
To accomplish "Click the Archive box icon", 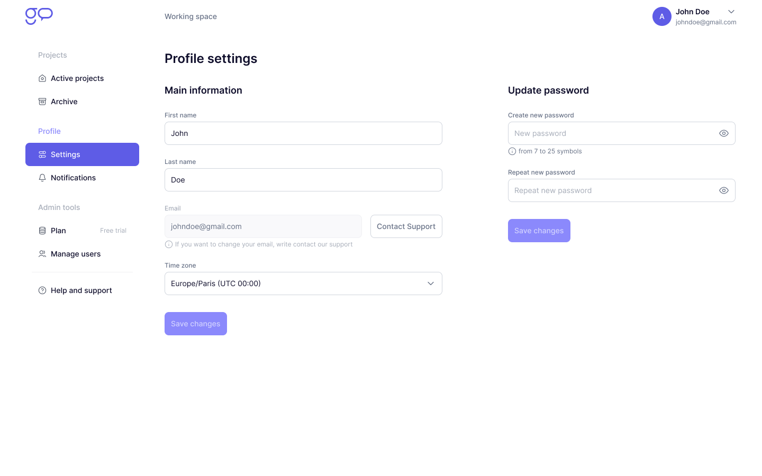I will coord(42,102).
